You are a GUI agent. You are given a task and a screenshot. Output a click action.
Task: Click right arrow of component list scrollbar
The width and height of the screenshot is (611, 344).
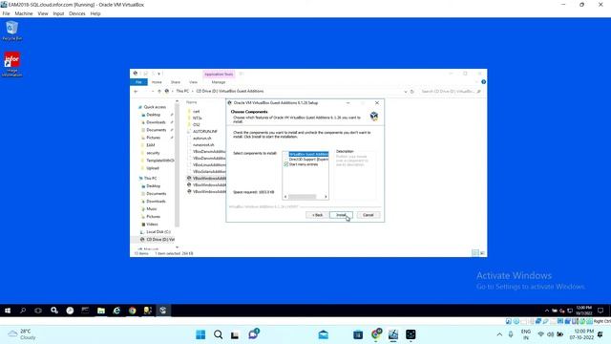(x=326, y=197)
